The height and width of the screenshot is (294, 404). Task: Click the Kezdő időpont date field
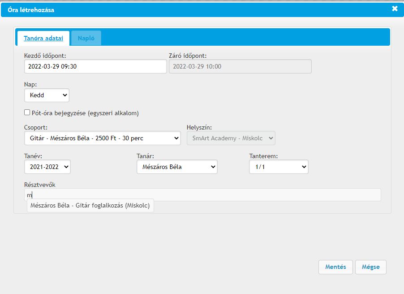click(x=95, y=66)
